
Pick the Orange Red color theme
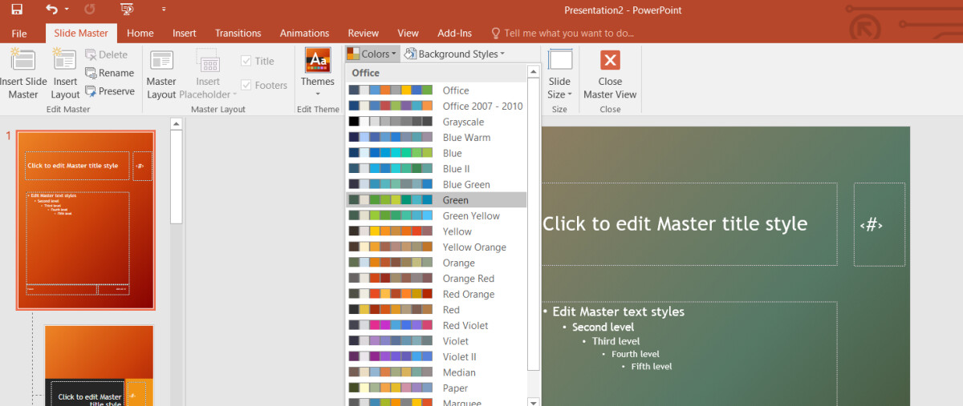437,278
